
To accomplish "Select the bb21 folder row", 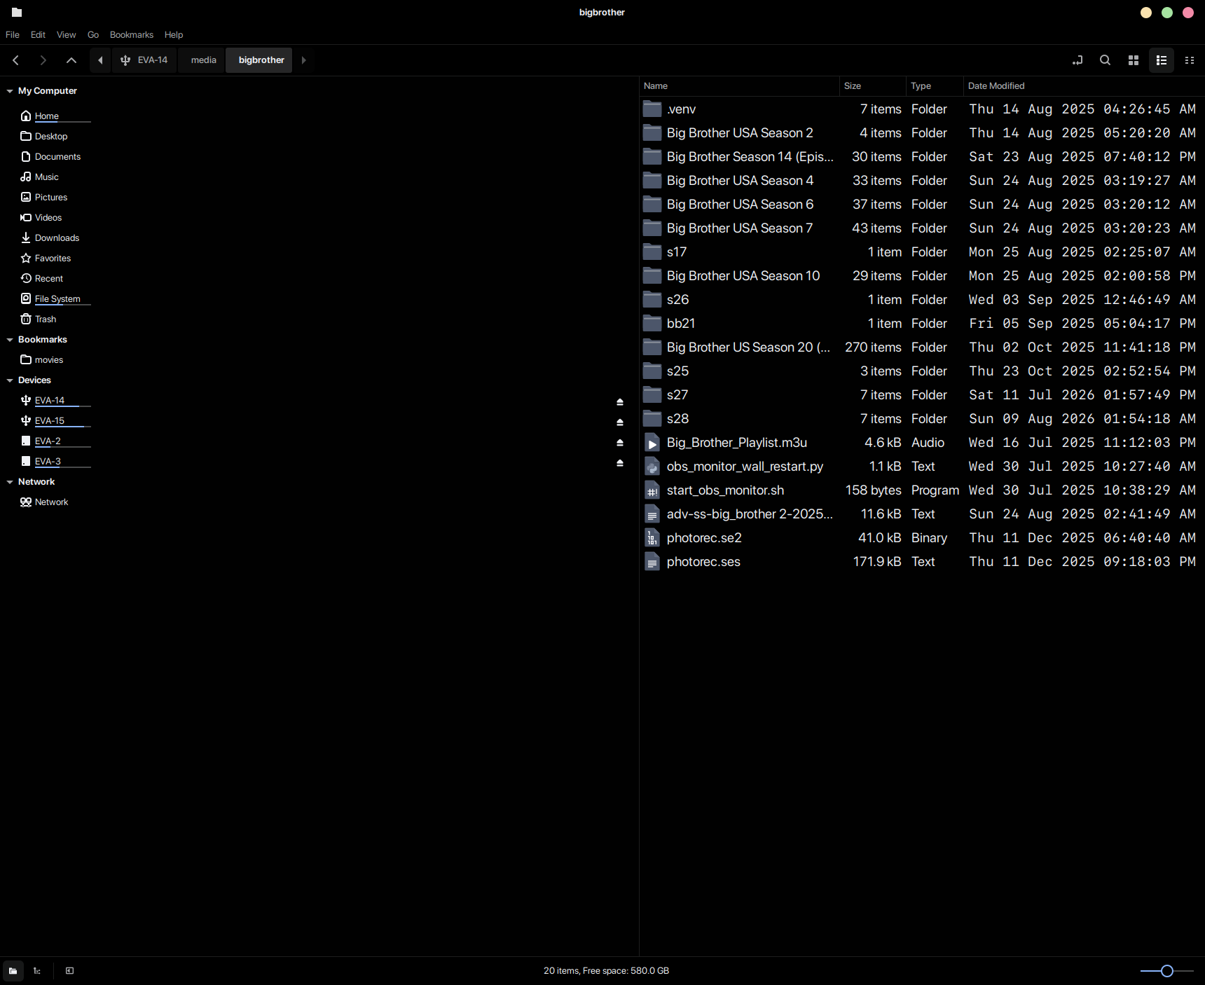I will (921, 324).
